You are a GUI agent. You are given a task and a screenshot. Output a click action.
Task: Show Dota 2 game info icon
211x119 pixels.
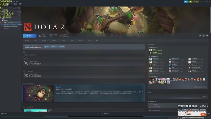pos(204,36)
